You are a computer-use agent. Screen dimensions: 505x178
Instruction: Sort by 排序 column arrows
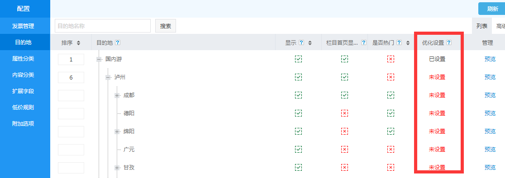[78, 43]
